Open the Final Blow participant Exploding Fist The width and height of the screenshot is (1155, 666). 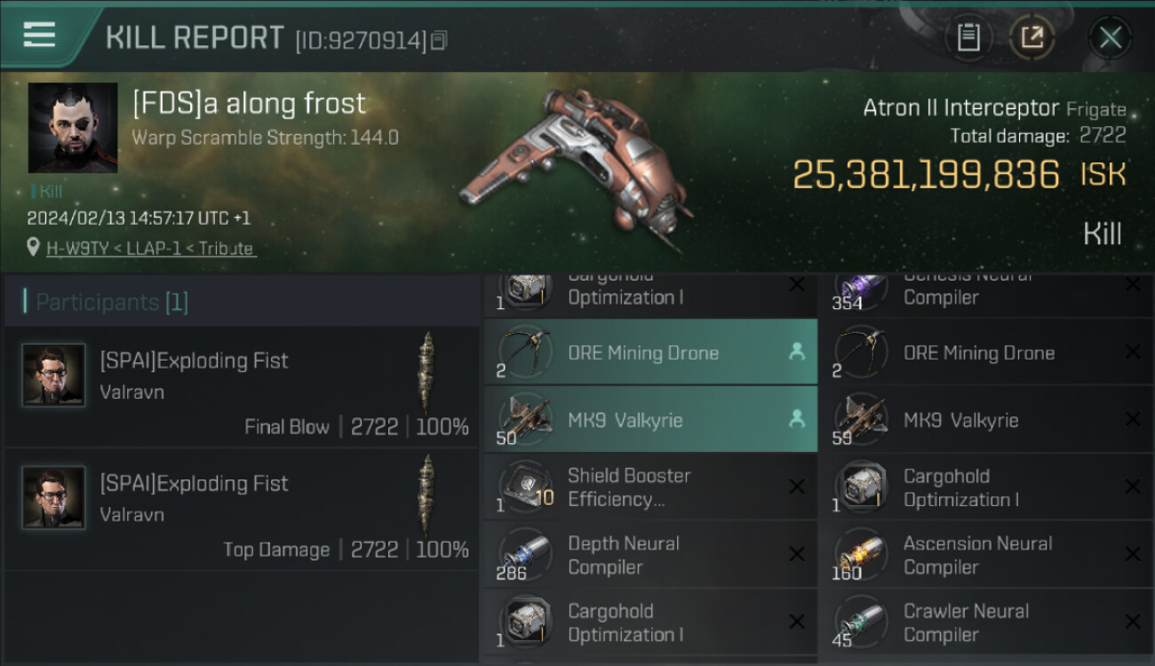[242, 386]
